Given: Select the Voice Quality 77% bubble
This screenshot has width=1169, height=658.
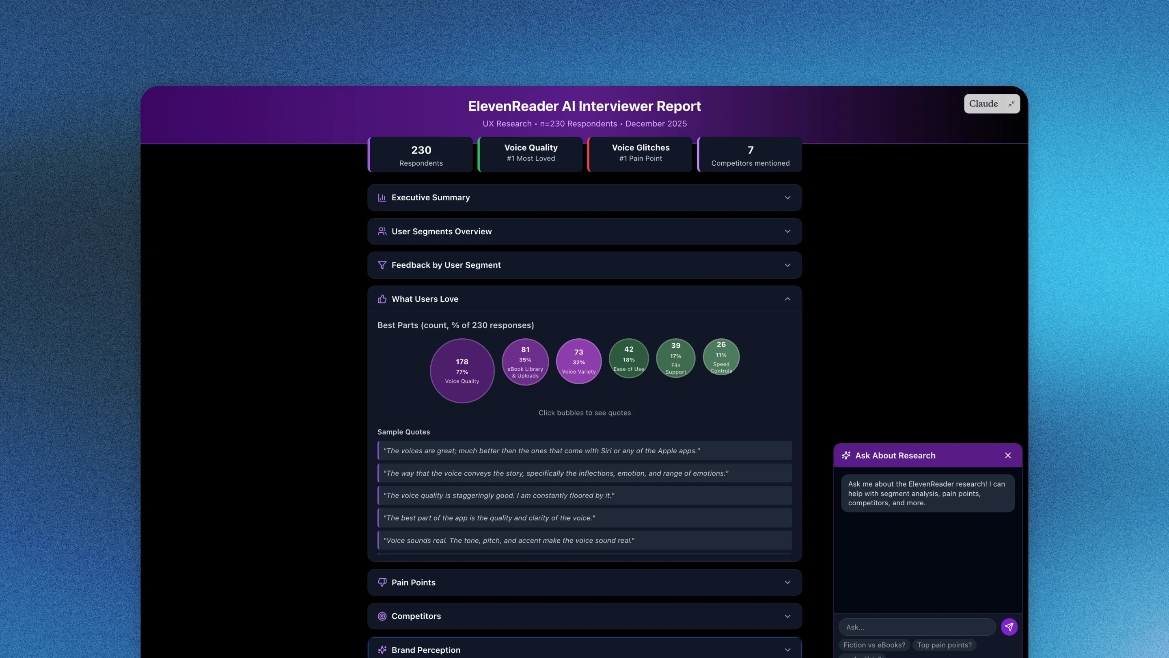Looking at the screenshot, I should tap(462, 370).
